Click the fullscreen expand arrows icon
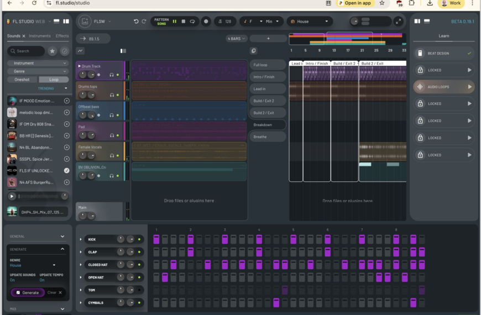Image resolution: width=481 pixels, height=315 pixels. (398, 22)
